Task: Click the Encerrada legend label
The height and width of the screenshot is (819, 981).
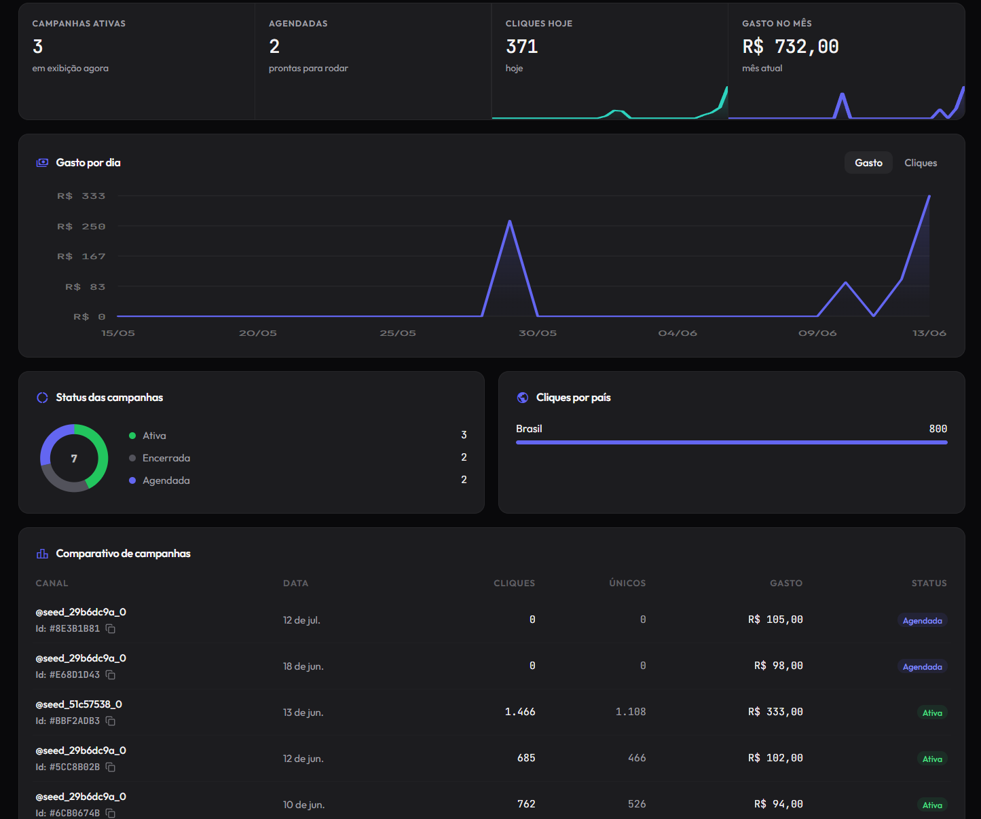Action: 166,458
